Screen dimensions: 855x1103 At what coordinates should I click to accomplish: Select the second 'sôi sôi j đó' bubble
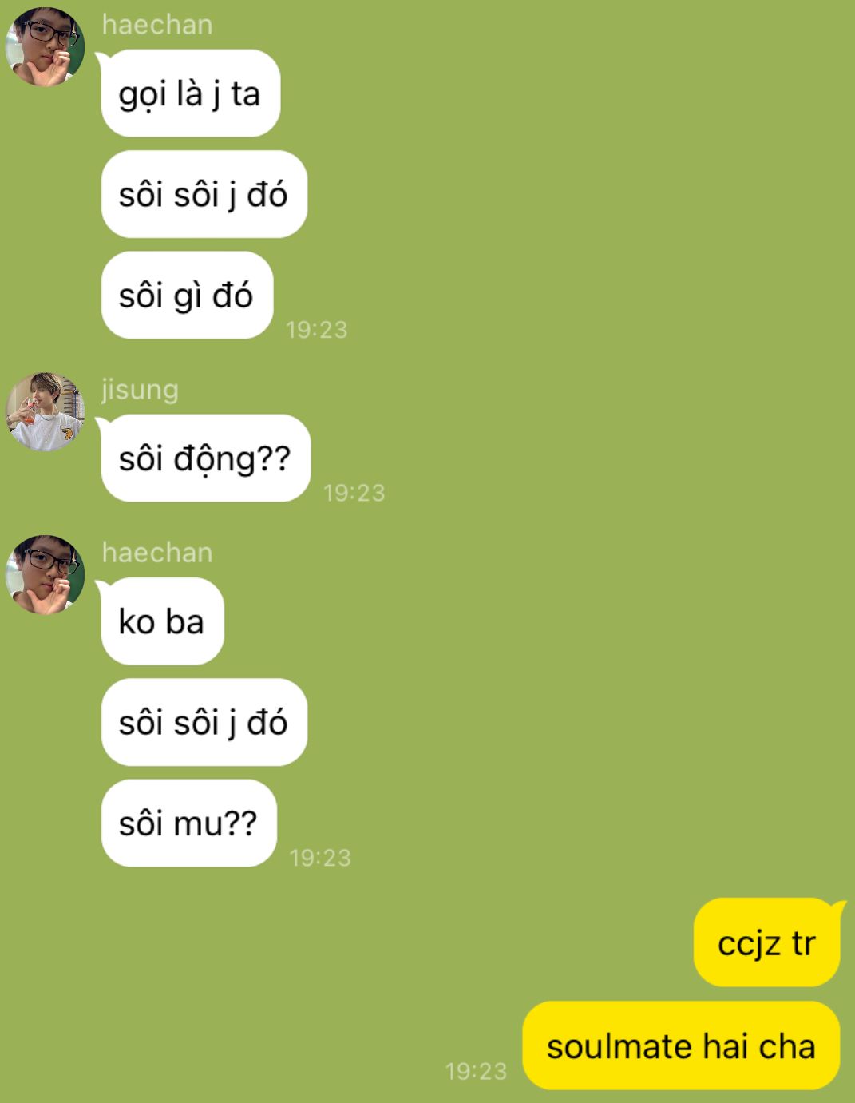204,722
